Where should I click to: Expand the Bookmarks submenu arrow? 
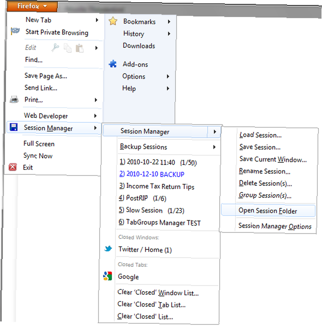tap(169, 22)
